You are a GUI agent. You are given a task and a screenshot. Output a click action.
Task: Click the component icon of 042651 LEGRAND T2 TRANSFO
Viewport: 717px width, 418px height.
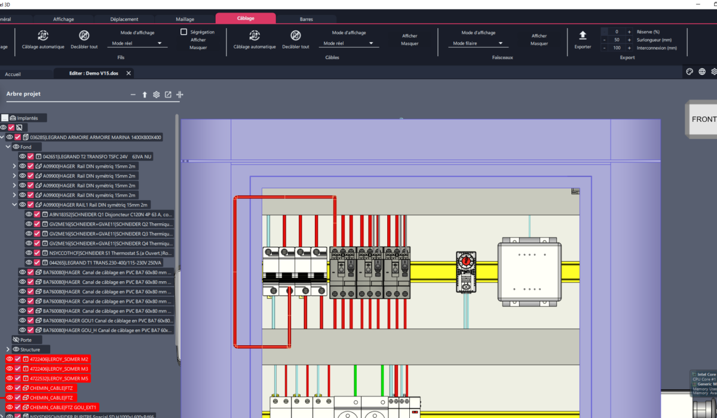pos(38,156)
